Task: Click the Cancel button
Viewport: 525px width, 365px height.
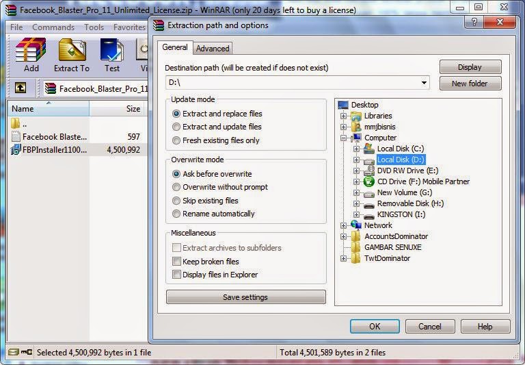Action: [x=430, y=326]
